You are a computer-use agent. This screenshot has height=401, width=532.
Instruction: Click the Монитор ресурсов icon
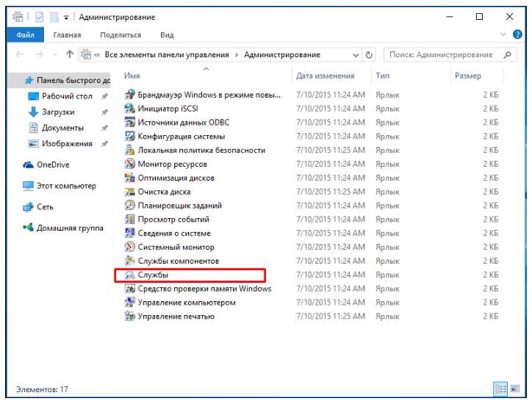tap(129, 164)
